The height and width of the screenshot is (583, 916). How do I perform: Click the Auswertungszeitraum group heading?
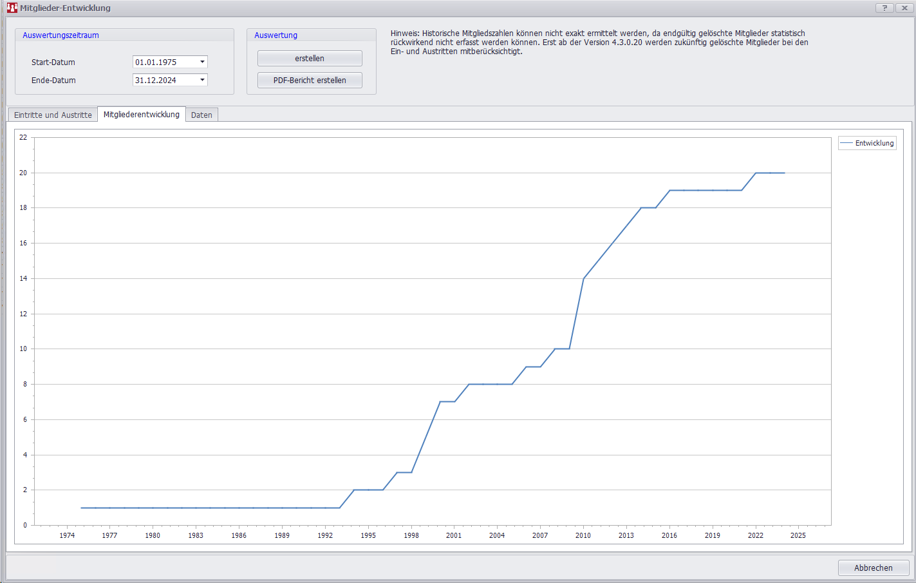tap(61, 35)
